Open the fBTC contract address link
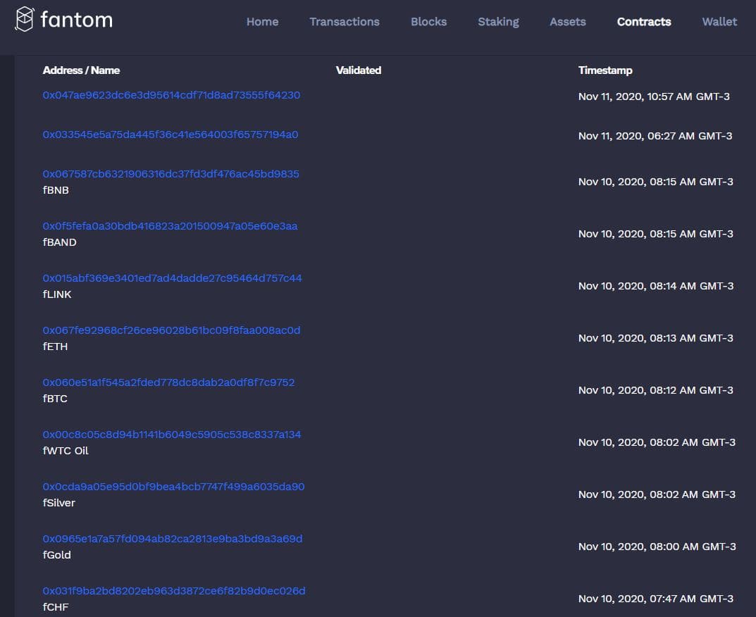 coord(168,382)
